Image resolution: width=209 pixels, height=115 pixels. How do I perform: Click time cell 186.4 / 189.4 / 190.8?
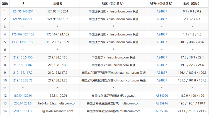click(192, 73)
